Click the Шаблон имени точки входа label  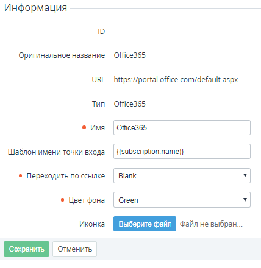tap(56, 152)
